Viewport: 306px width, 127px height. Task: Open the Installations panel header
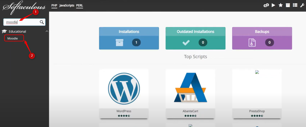pyautogui.click(x=129, y=32)
